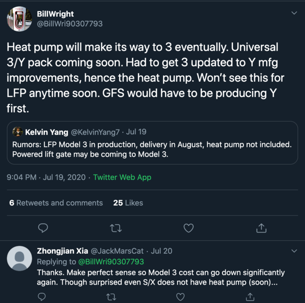
Task: Open BillWright's profile picture
Action: 19,19
